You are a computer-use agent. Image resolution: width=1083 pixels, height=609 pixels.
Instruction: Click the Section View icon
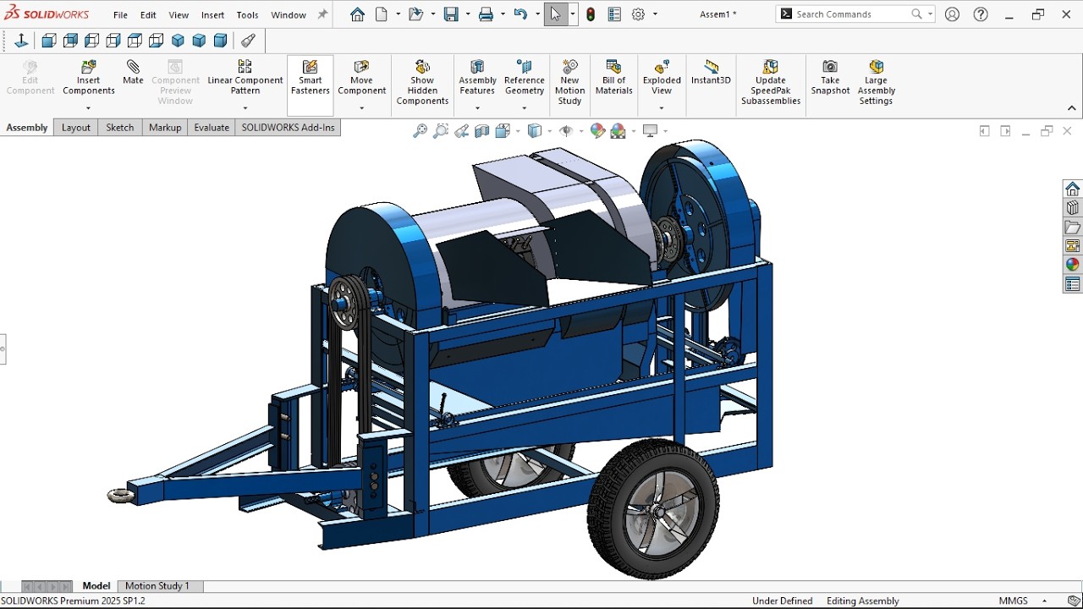pos(482,130)
